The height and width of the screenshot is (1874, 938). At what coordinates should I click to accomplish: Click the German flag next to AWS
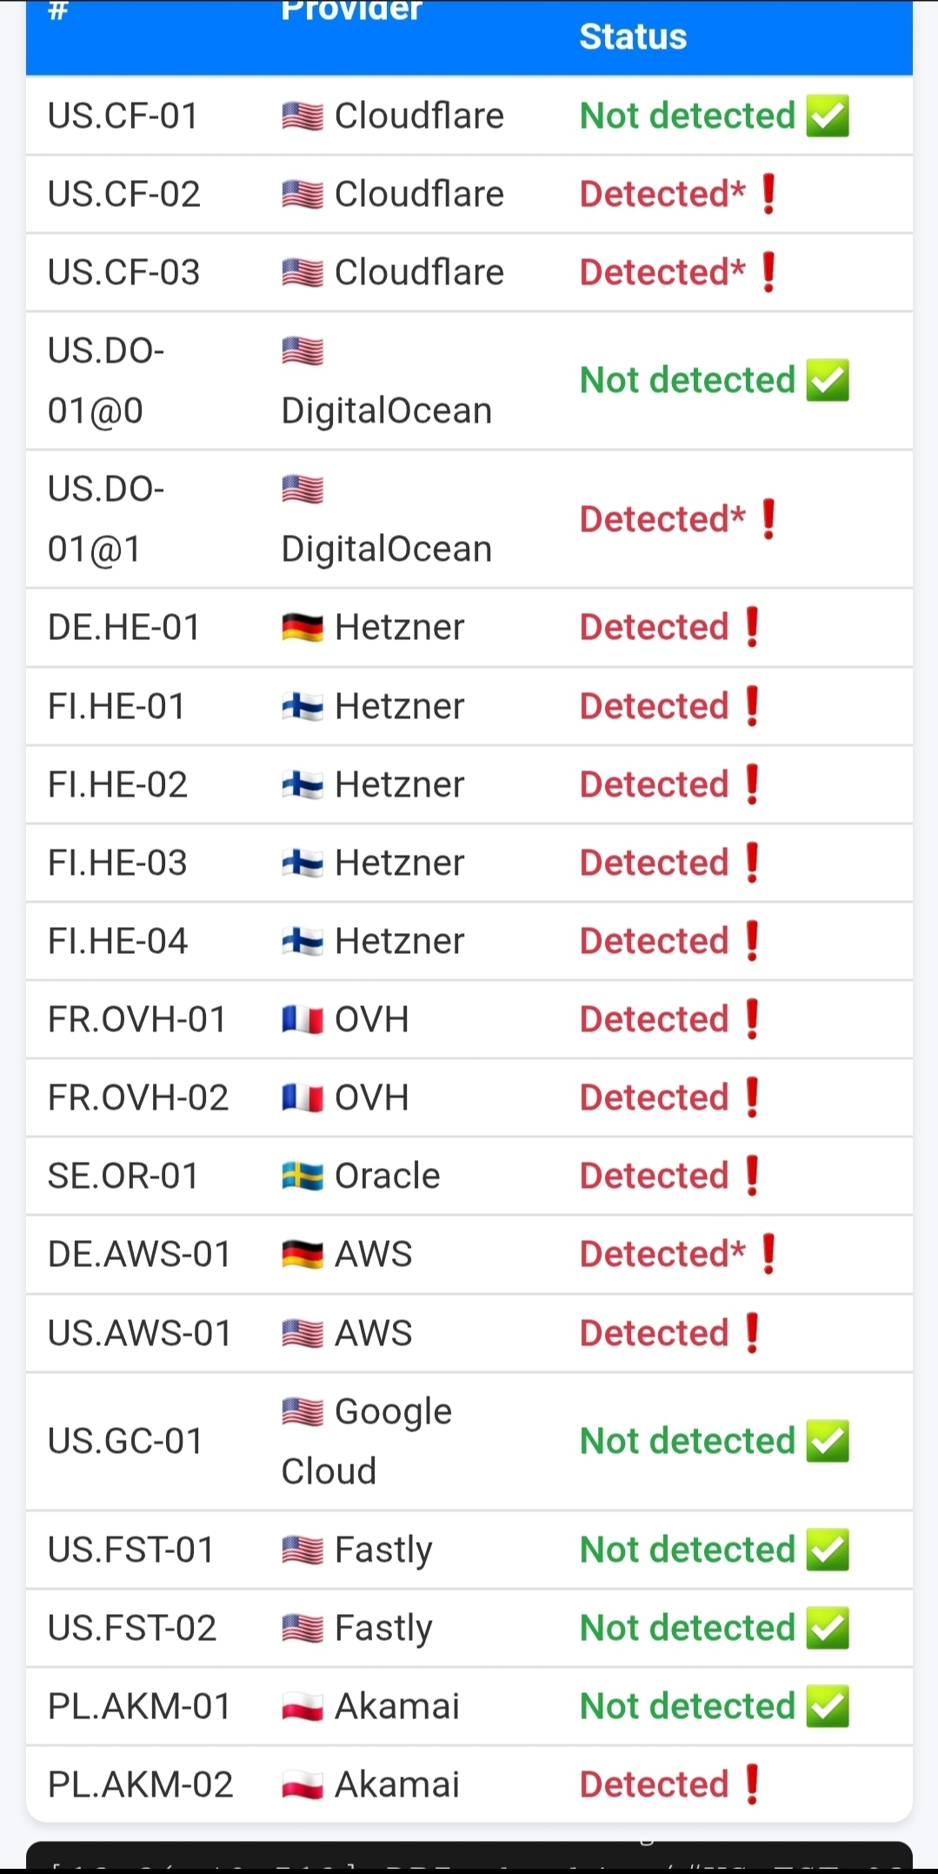(x=303, y=1254)
